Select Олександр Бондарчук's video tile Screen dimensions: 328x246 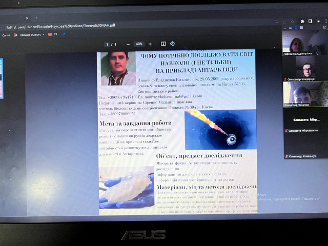click(306, 68)
